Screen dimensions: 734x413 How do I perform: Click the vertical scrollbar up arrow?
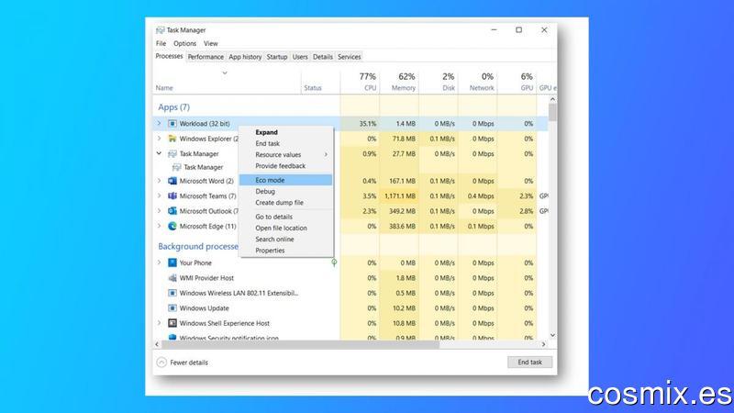[553, 99]
